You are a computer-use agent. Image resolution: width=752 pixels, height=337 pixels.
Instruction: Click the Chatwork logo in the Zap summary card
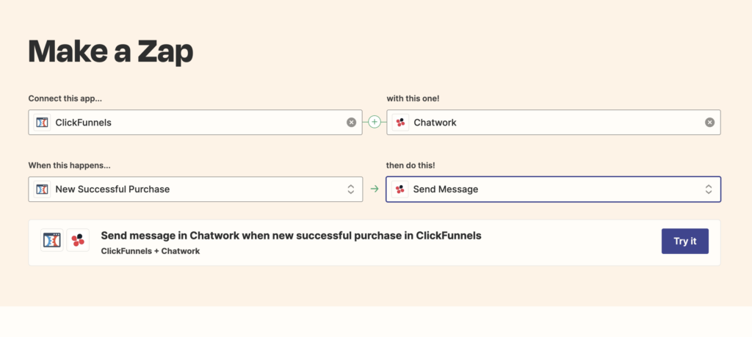click(78, 240)
